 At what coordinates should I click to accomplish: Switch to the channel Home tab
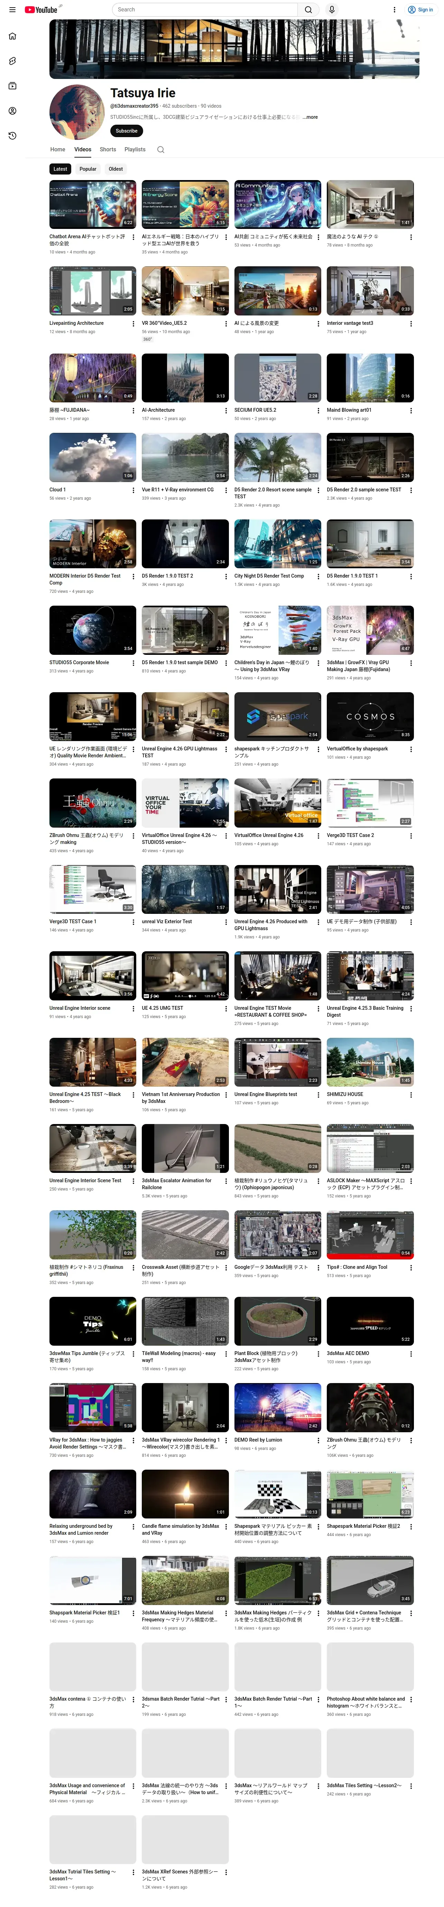[58, 150]
